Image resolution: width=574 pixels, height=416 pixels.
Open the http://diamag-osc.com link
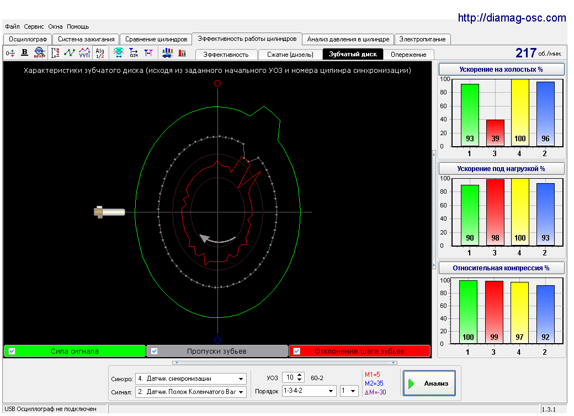(512, 18)
